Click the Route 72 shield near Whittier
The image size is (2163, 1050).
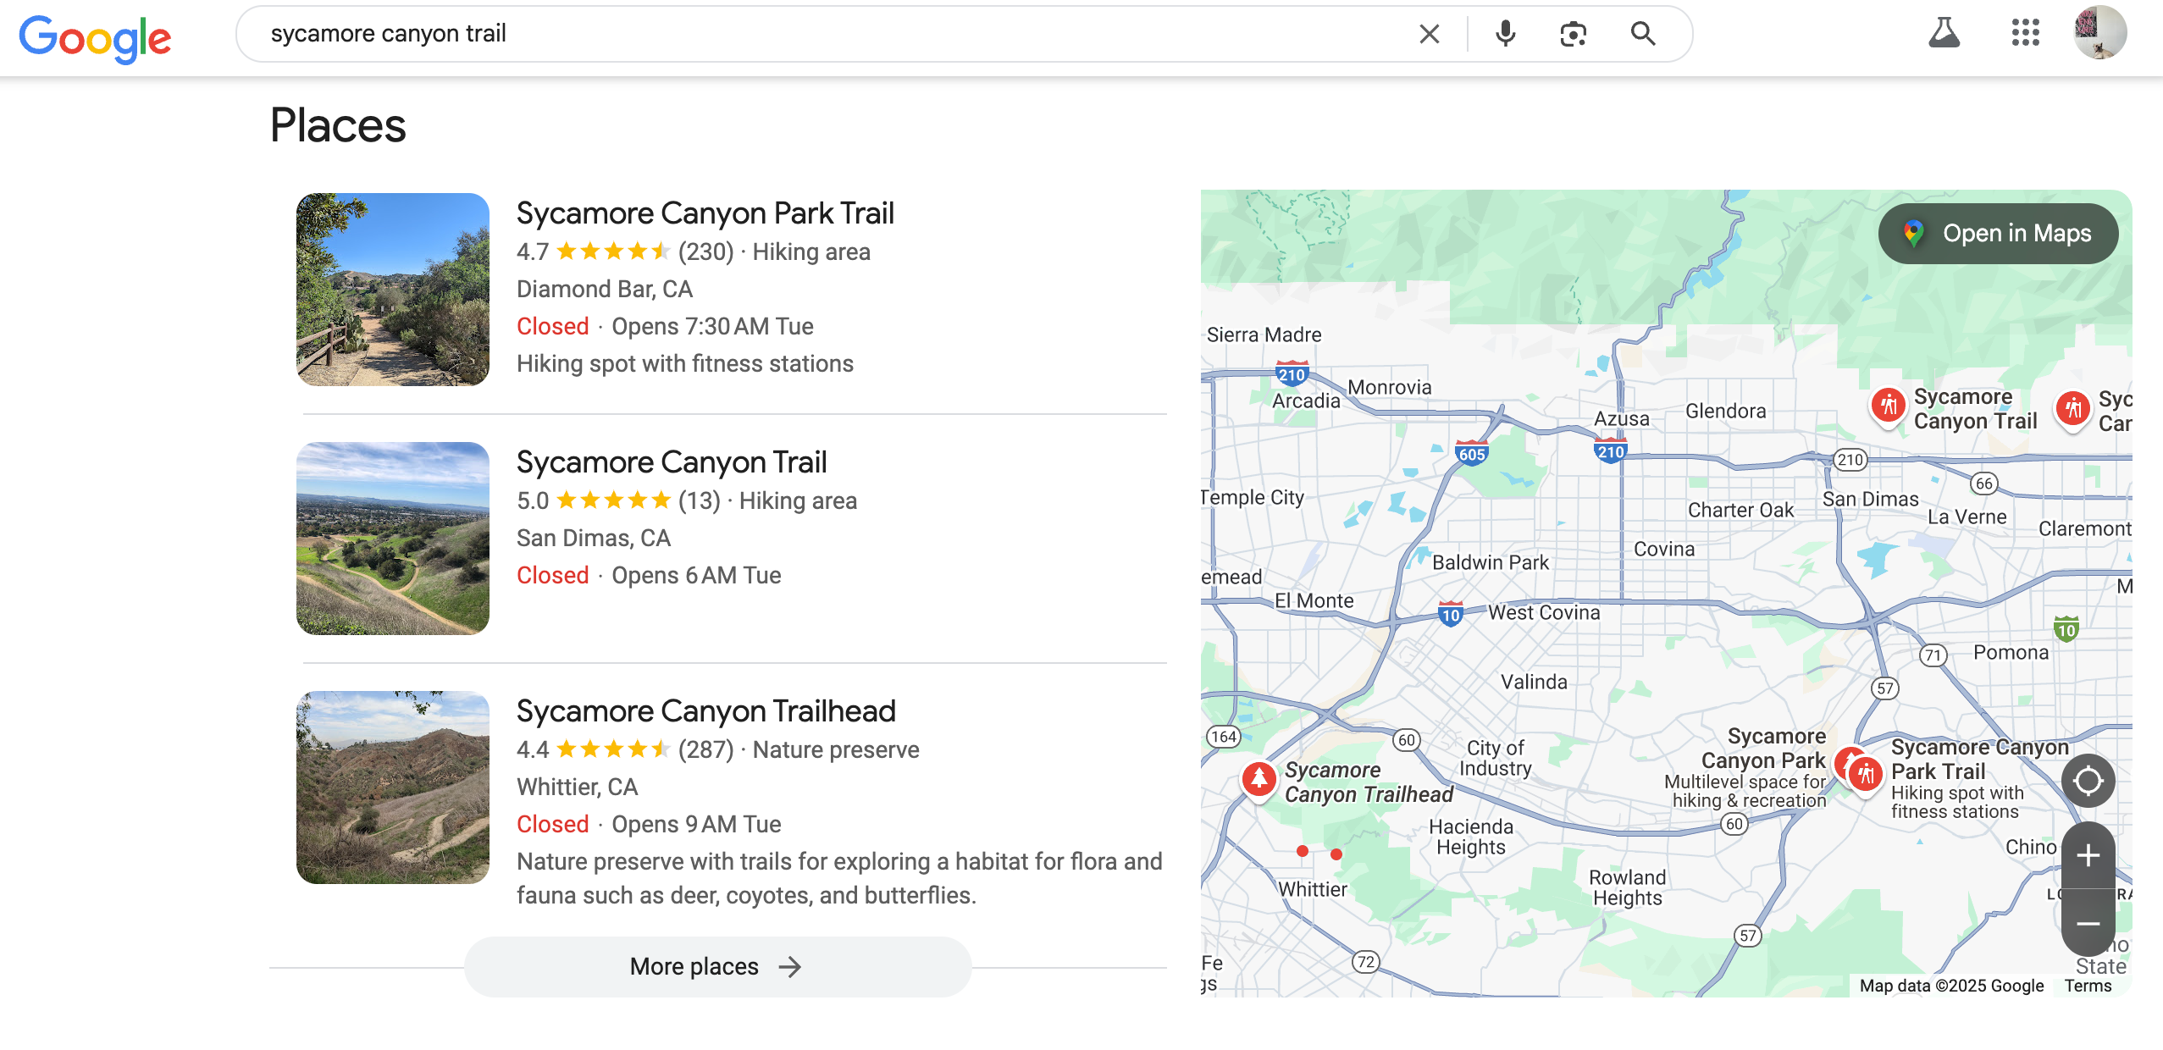click(1365, 962)
